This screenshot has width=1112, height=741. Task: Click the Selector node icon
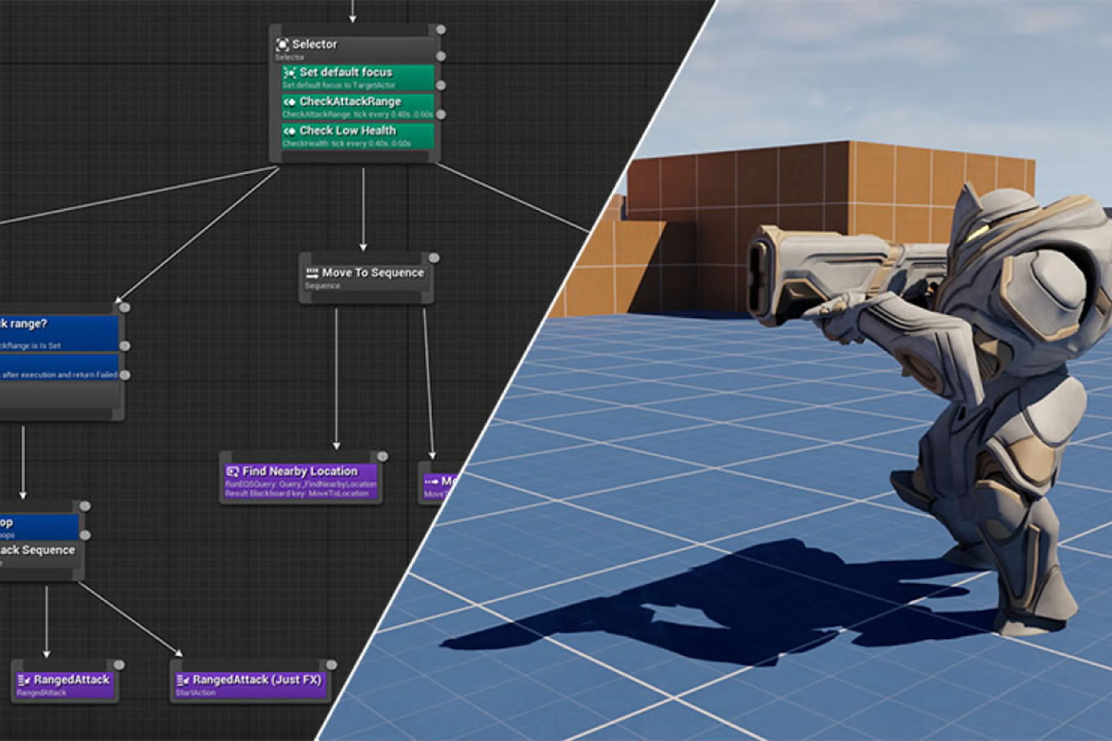[282, 44]
